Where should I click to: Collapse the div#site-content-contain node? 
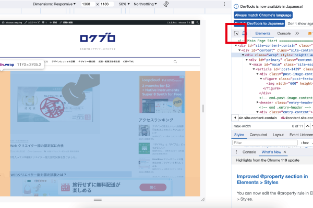tap(236, 46)
